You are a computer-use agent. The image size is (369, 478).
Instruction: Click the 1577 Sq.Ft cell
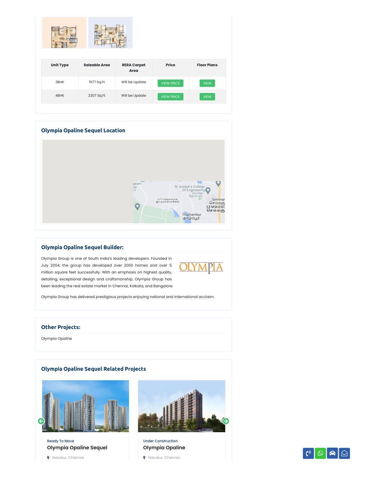[x=97, y=82]
